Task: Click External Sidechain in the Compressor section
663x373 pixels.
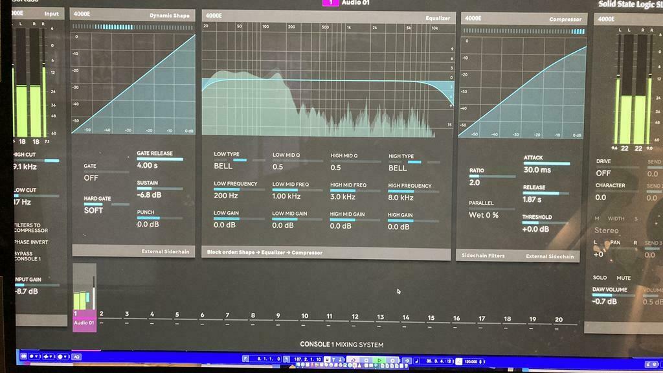Action: 550,256
